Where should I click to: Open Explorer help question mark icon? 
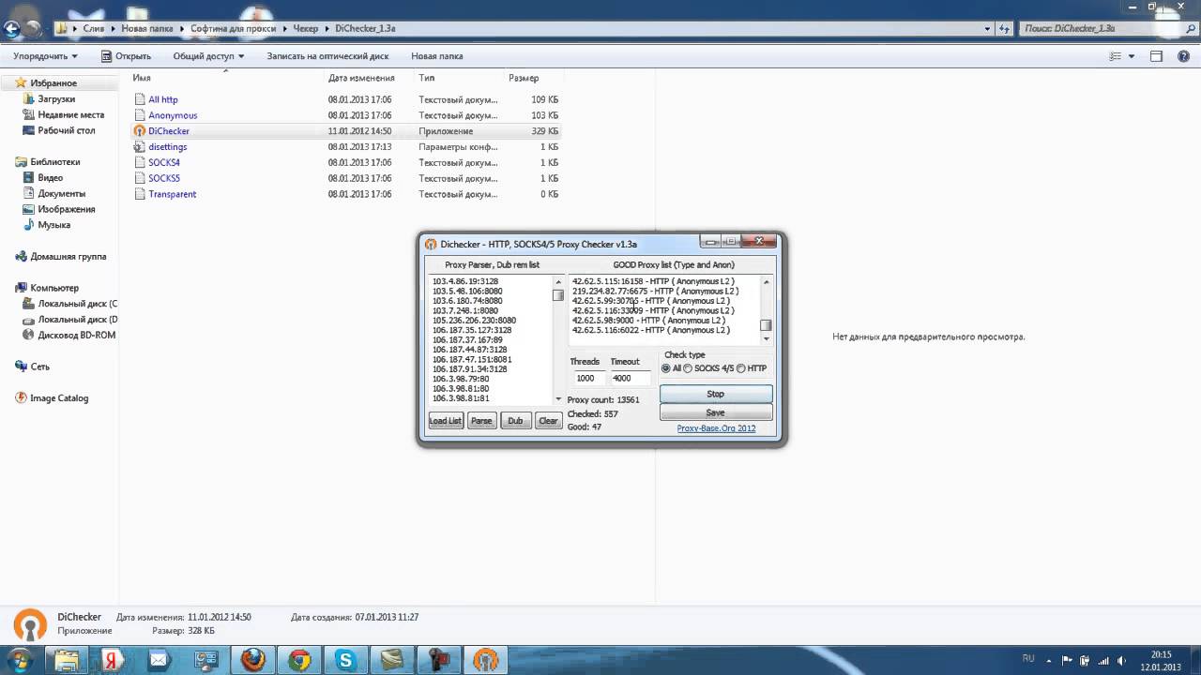pyautogui.click(x=1183, y=56)
